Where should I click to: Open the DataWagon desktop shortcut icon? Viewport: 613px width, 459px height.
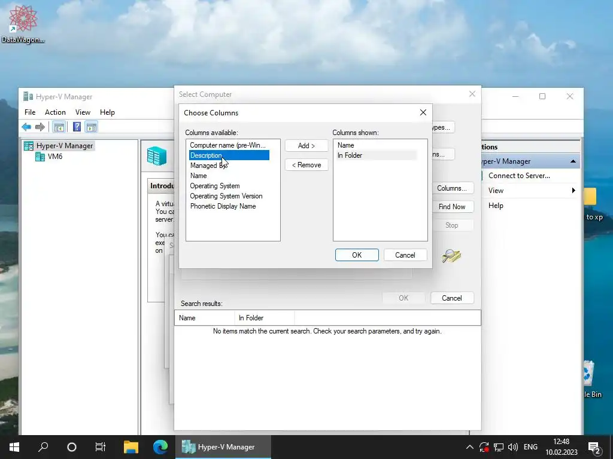click(x=23, y=24)
